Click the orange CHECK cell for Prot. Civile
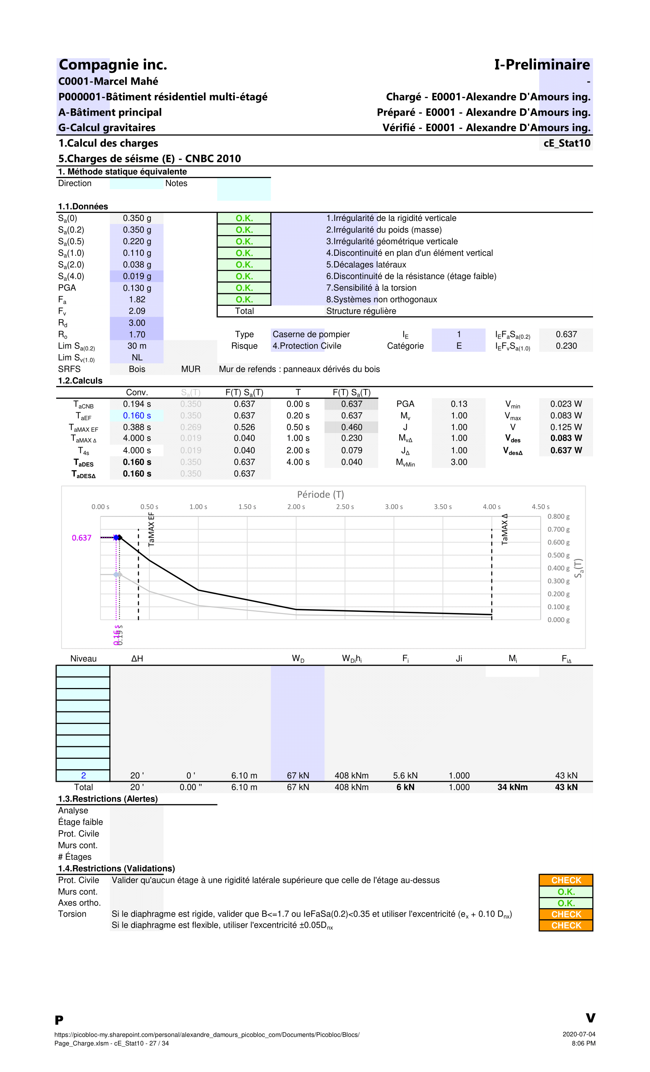This screenshot has width=650, height=1072. pos(566,880)
